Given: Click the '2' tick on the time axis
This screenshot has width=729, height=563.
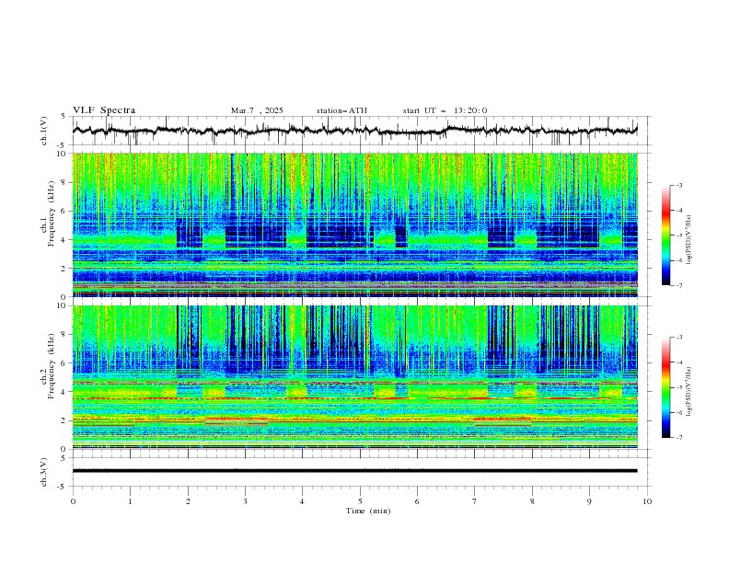Looking at the screenshot, I should [188, 501].
